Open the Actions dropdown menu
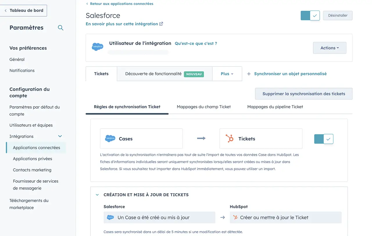372x236 pixels. pyautogui.click(x=330, y=48)
